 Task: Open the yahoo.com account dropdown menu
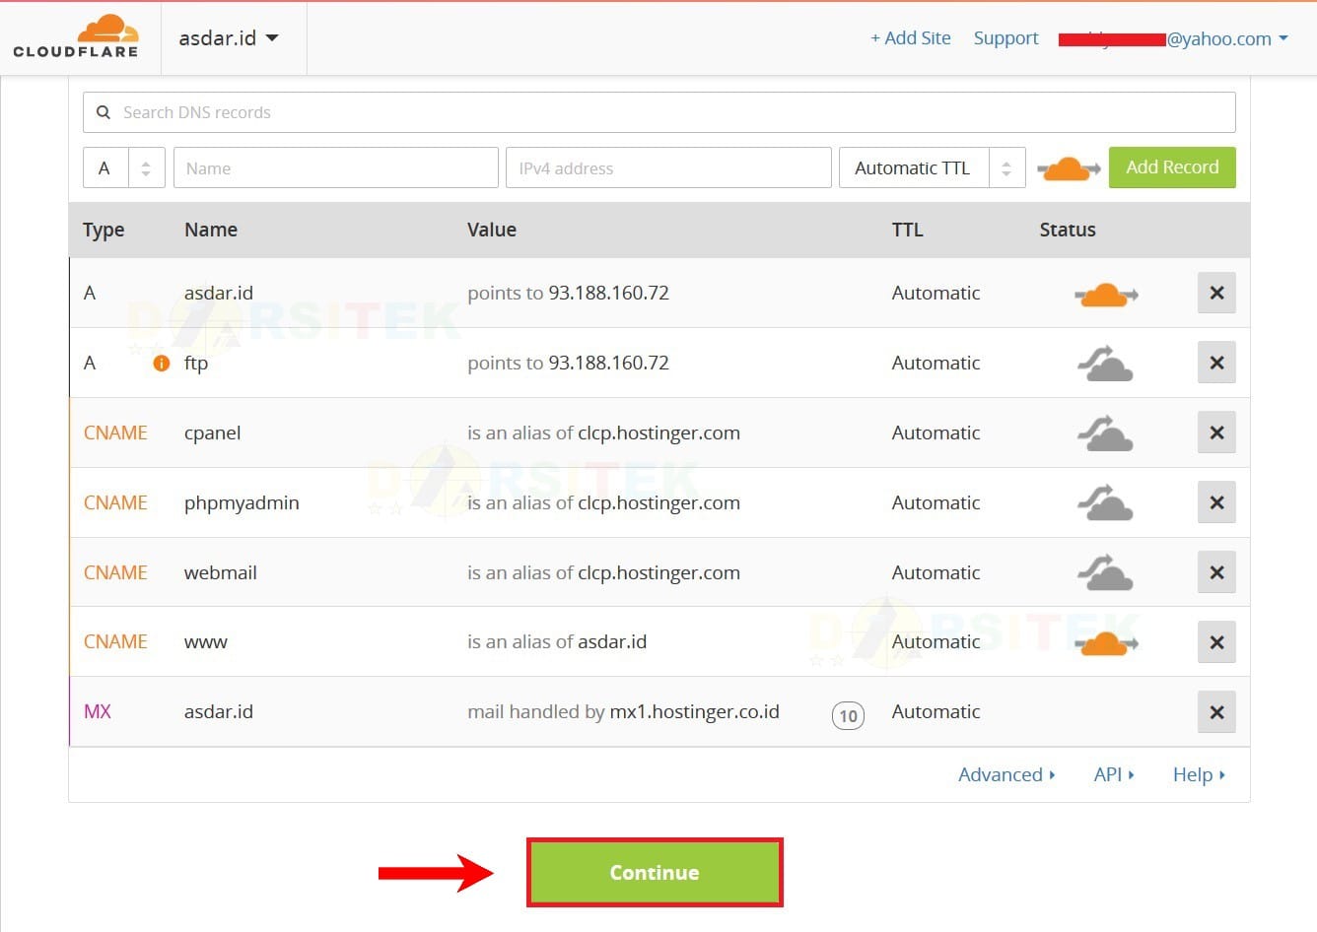point(1173,38)
